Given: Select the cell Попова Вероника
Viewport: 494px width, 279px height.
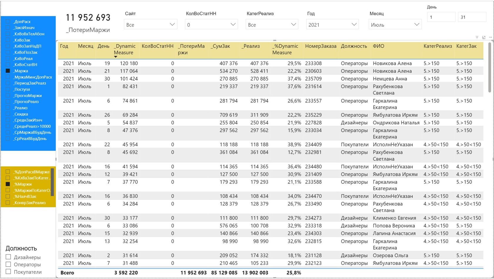Looking at the screenshot, I should (x=394, y=226).
